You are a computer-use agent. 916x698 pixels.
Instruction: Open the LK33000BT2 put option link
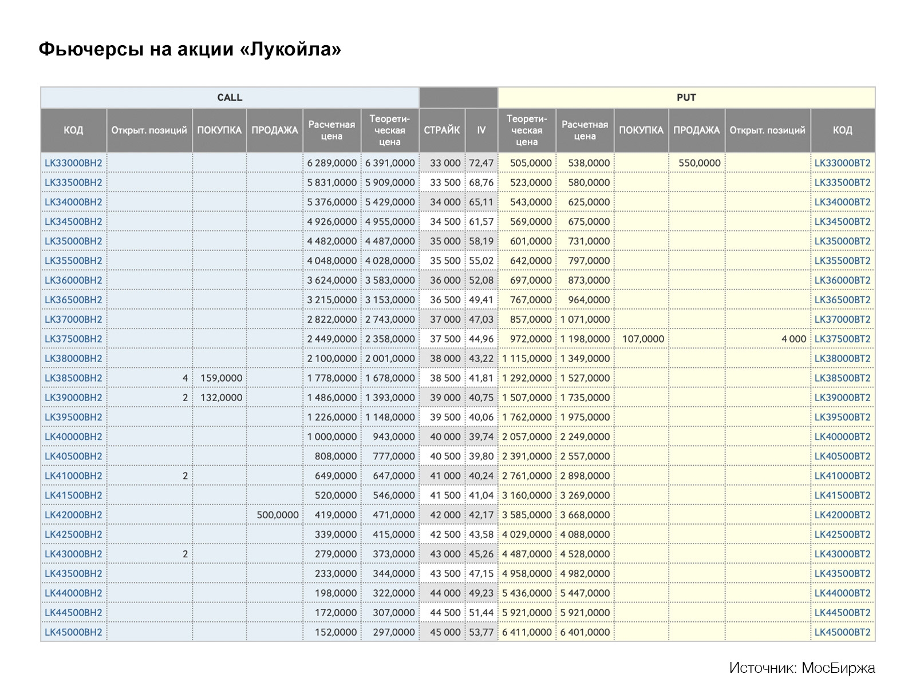[842, 163]
